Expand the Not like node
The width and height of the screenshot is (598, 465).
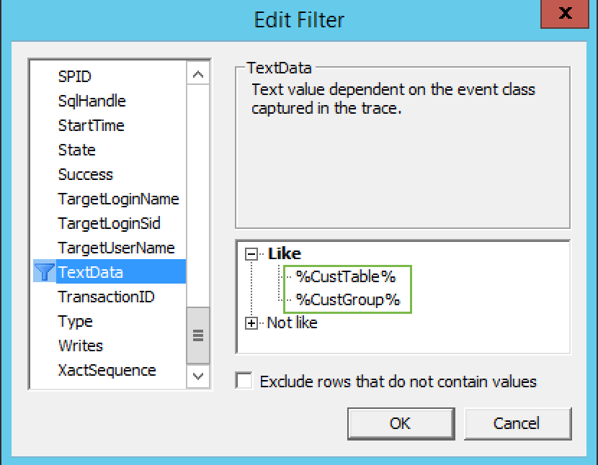(251, 323)
